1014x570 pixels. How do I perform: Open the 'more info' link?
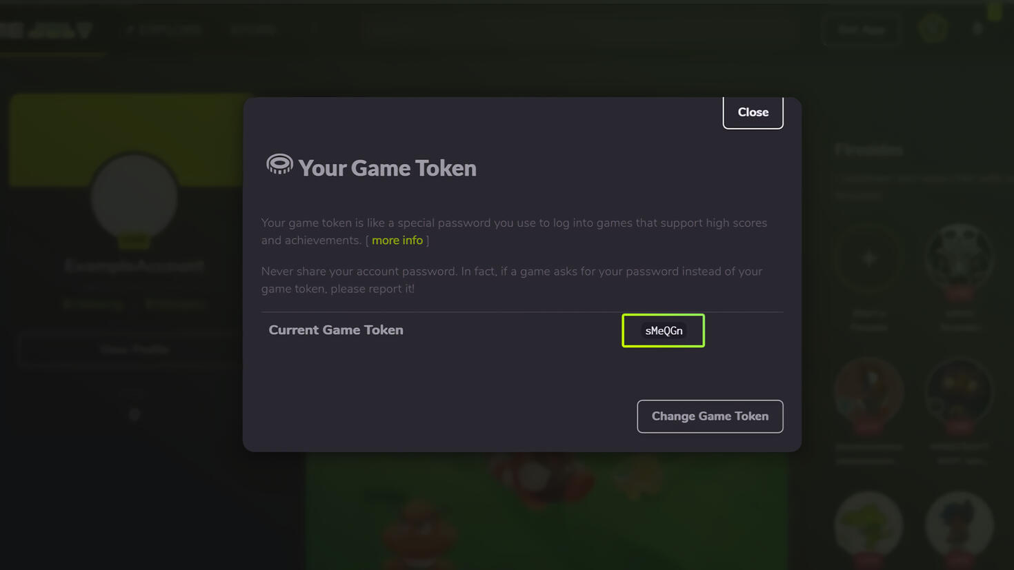click(x=397, y=241)
